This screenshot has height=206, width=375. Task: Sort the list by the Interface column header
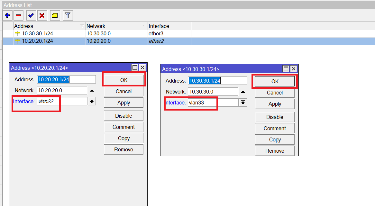click(169, 26)
